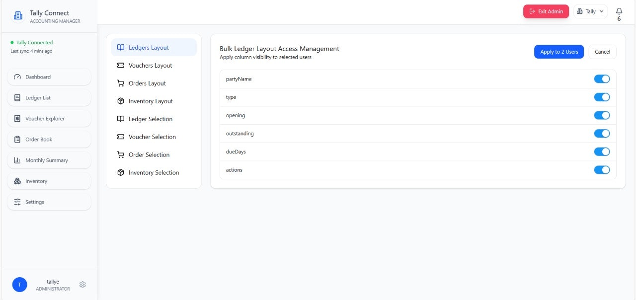636x300 pixels.
Task: Click the gear icon beside tallye user
Action: tap(82, 285)
